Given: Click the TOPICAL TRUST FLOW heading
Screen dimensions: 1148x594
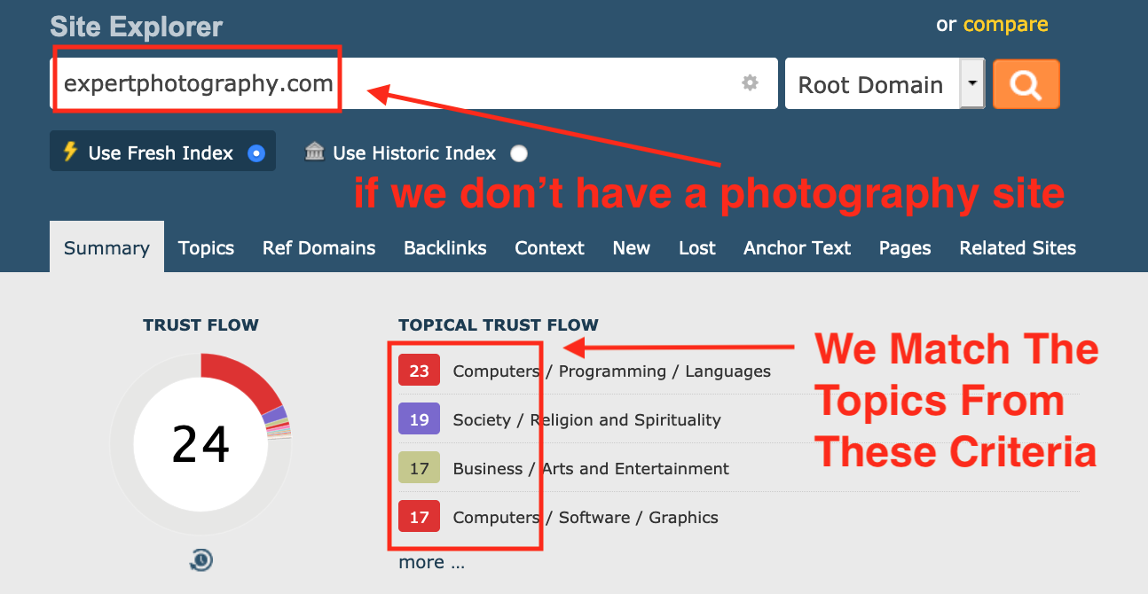Looking at the screenshot, I should coord(499,325).
